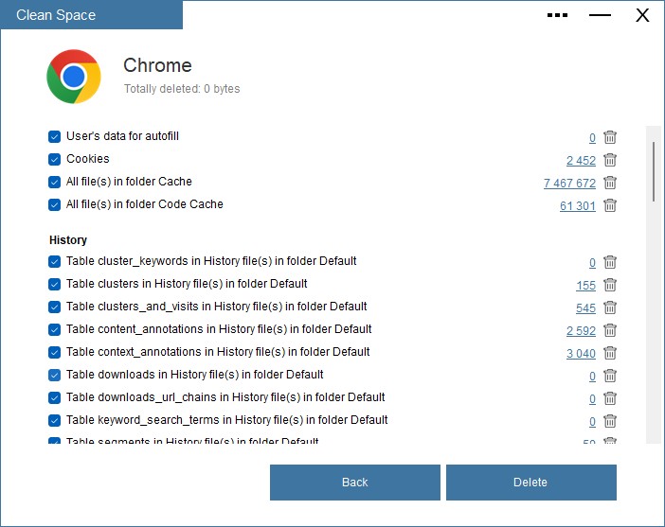
Task: Click trash icon for keyword_search_terms table
Action: tap(610, 421)
